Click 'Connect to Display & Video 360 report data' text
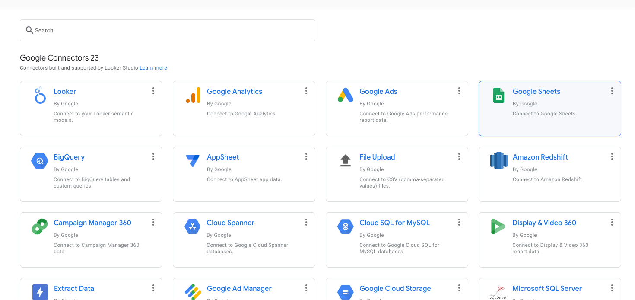 550,248
